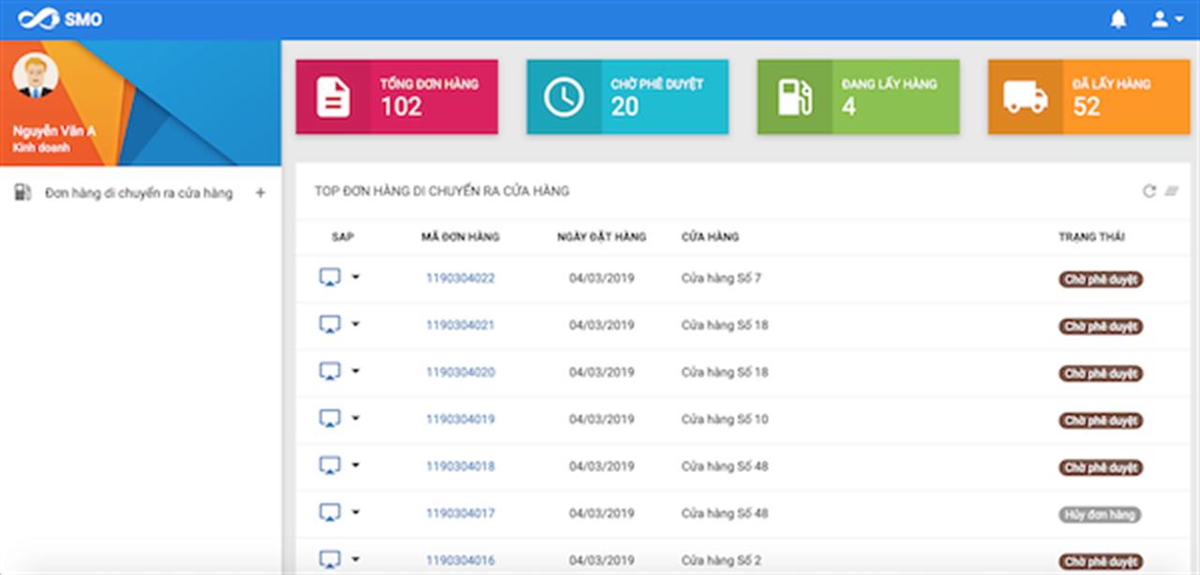Click the Cửa hàng column header
Screen dimensions: 1200x575
click(710, 237)
